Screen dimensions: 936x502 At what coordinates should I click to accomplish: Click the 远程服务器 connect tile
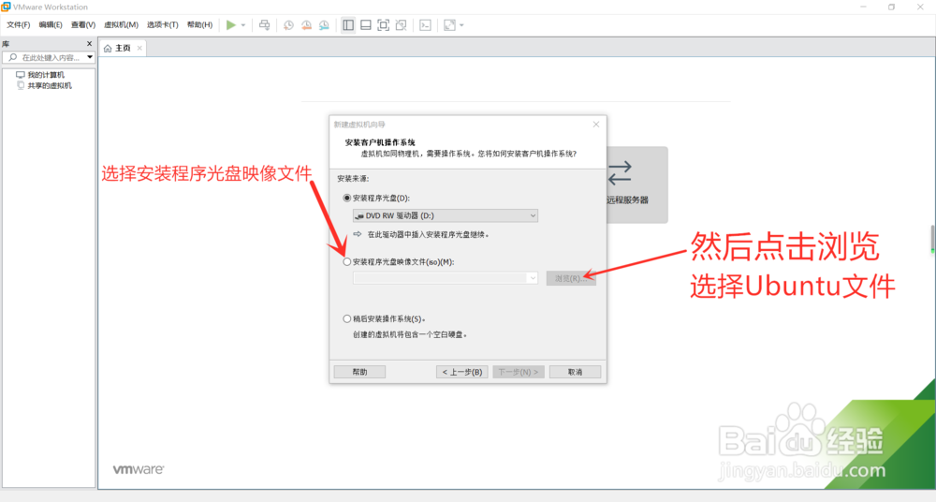click(636, 185)
